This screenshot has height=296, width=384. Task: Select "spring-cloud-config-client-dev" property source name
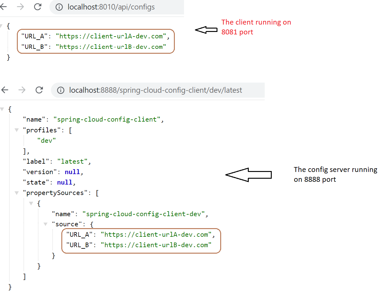144,214
